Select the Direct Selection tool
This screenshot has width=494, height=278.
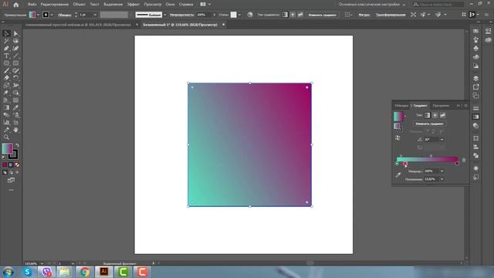click(x=15, y=33)
